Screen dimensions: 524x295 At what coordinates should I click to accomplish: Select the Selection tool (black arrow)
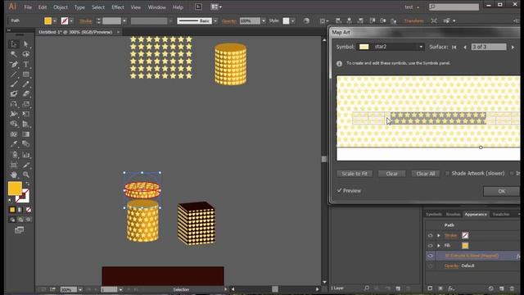pos(14,44)
